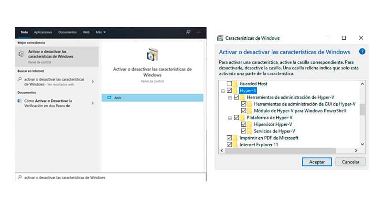The image size is (385, 207).
Task: Open the feedback icon in search panel header
Action: click(x=188, y=32)
